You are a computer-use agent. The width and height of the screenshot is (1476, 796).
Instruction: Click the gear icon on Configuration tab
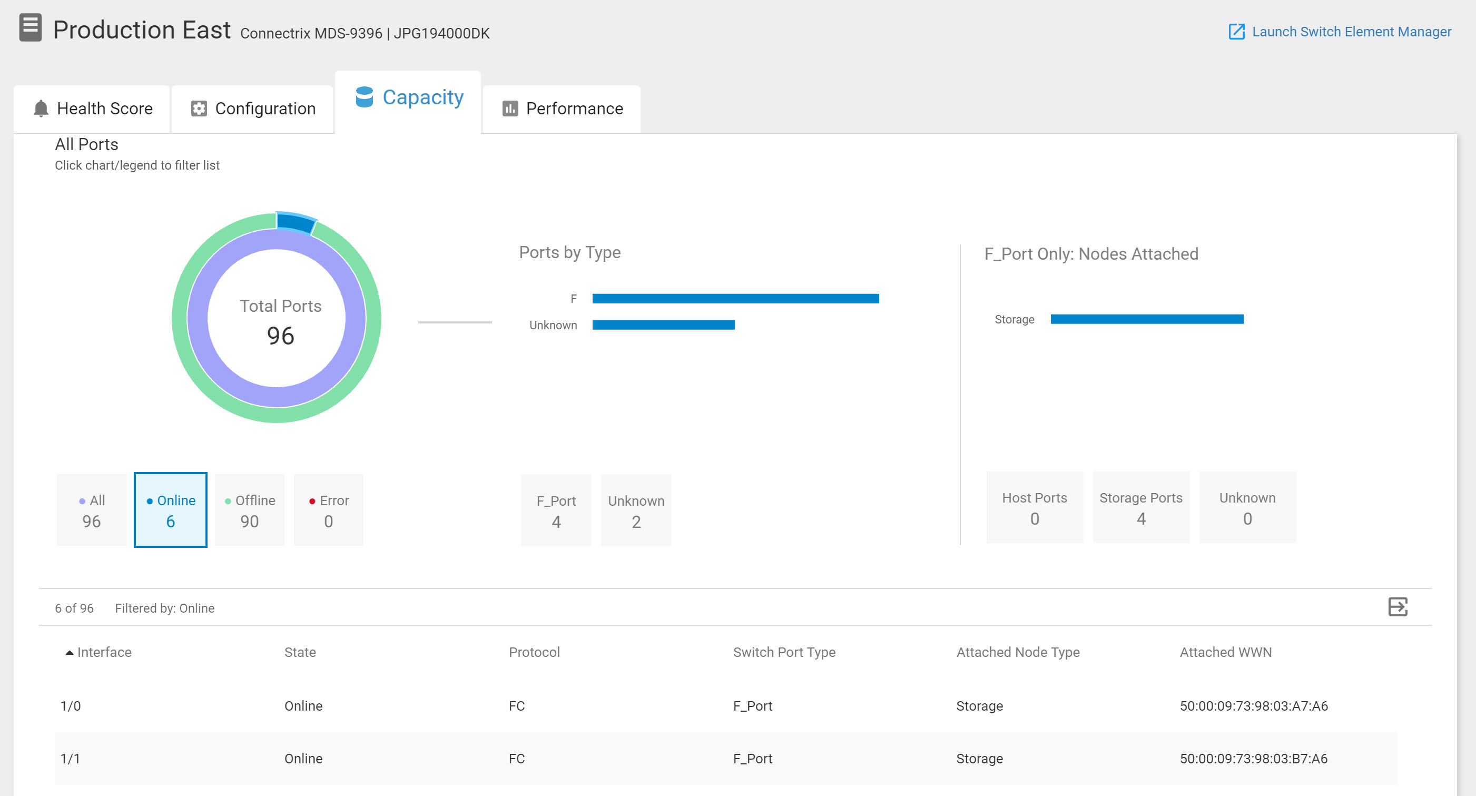click(199, 109)
